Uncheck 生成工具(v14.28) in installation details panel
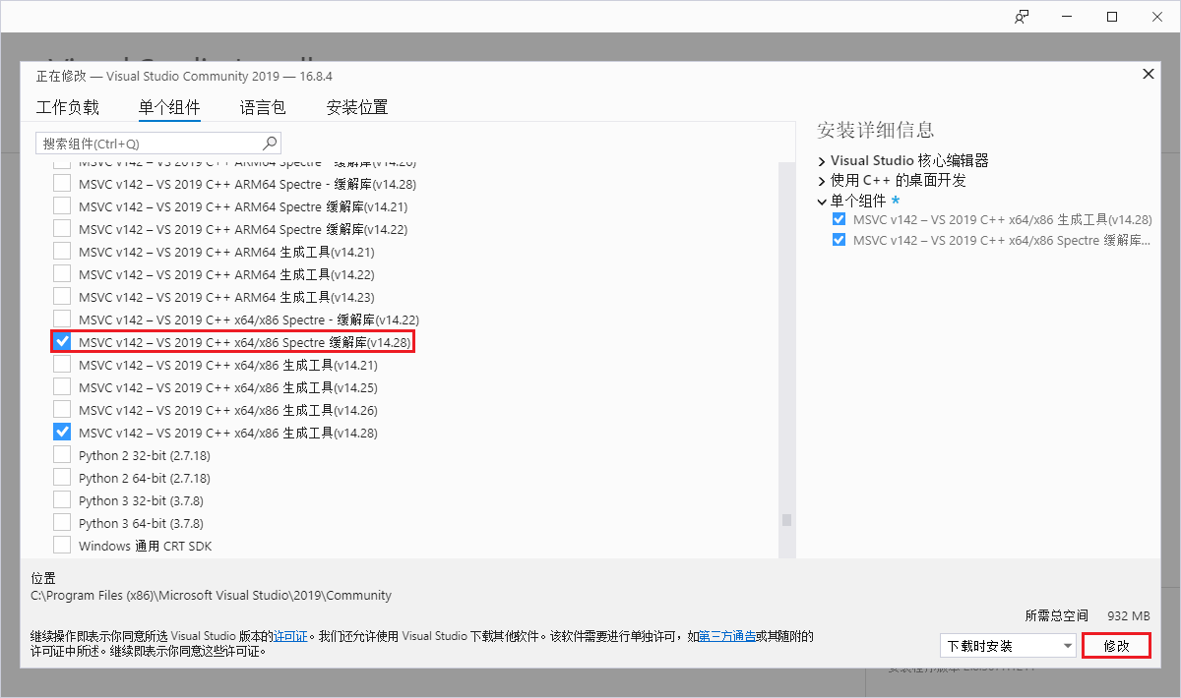 pyautogui.click(x=839, y=220)
